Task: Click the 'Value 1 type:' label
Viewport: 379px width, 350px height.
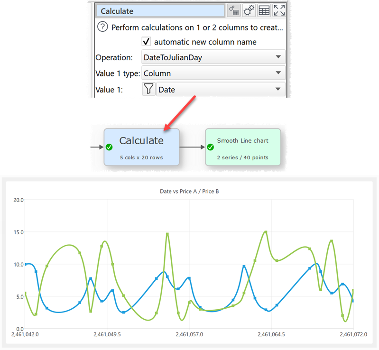Action: [118, 74]
